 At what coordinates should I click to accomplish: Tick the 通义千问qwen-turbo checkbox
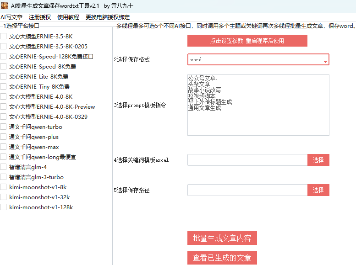click(4, 127)
